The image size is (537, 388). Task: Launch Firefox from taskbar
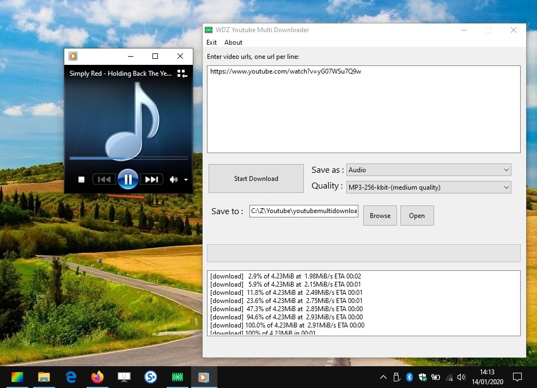point(97,377)
